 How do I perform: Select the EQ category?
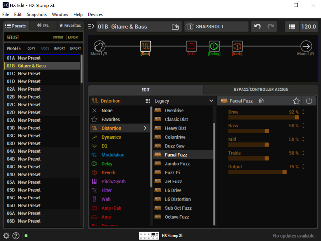click(120, 146)
